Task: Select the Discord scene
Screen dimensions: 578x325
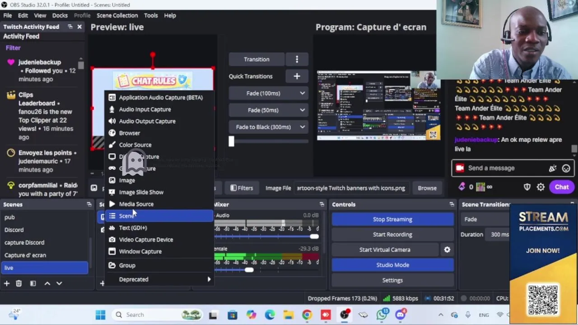Action: [x=44, y=230]
